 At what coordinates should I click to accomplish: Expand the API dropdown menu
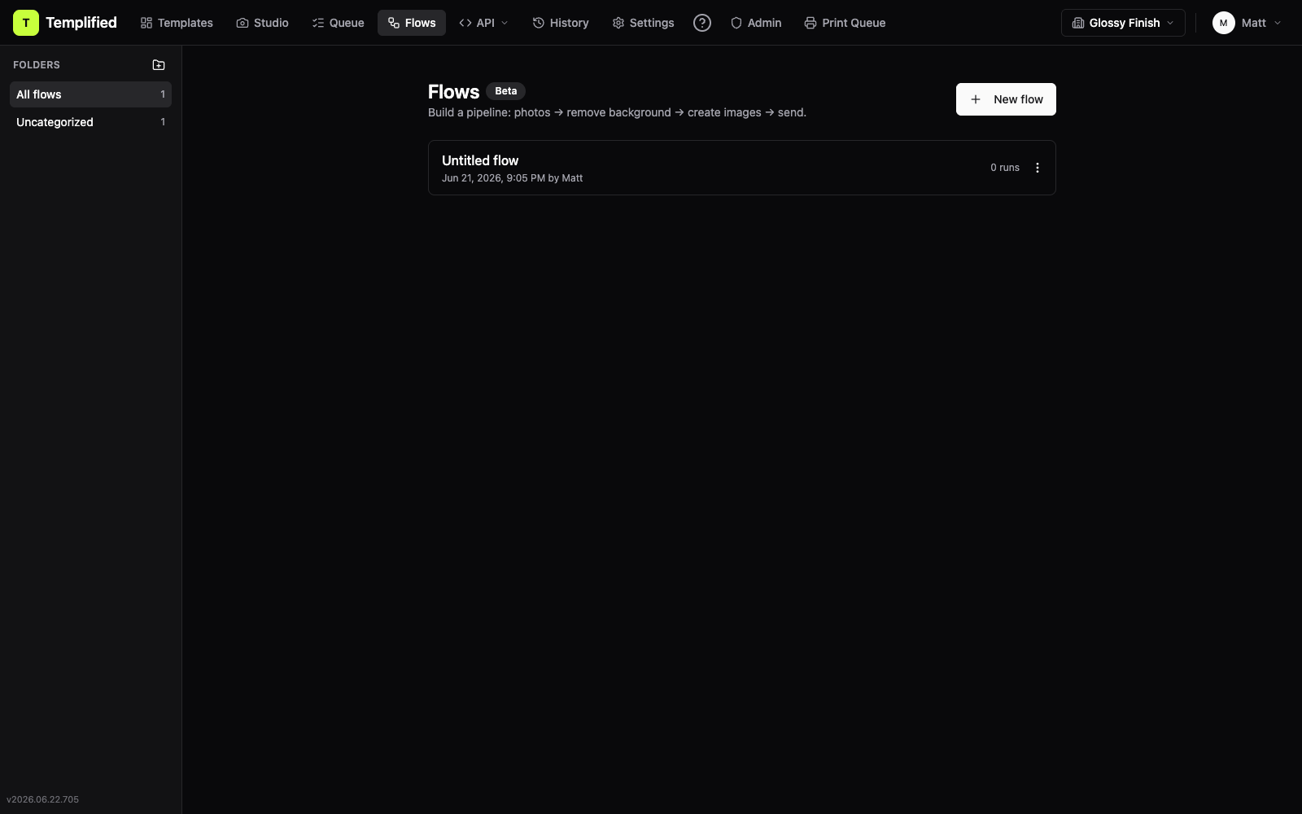tap(483, 23)
